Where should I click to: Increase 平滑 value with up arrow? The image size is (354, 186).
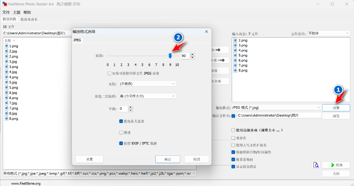[x=130, y=107]
